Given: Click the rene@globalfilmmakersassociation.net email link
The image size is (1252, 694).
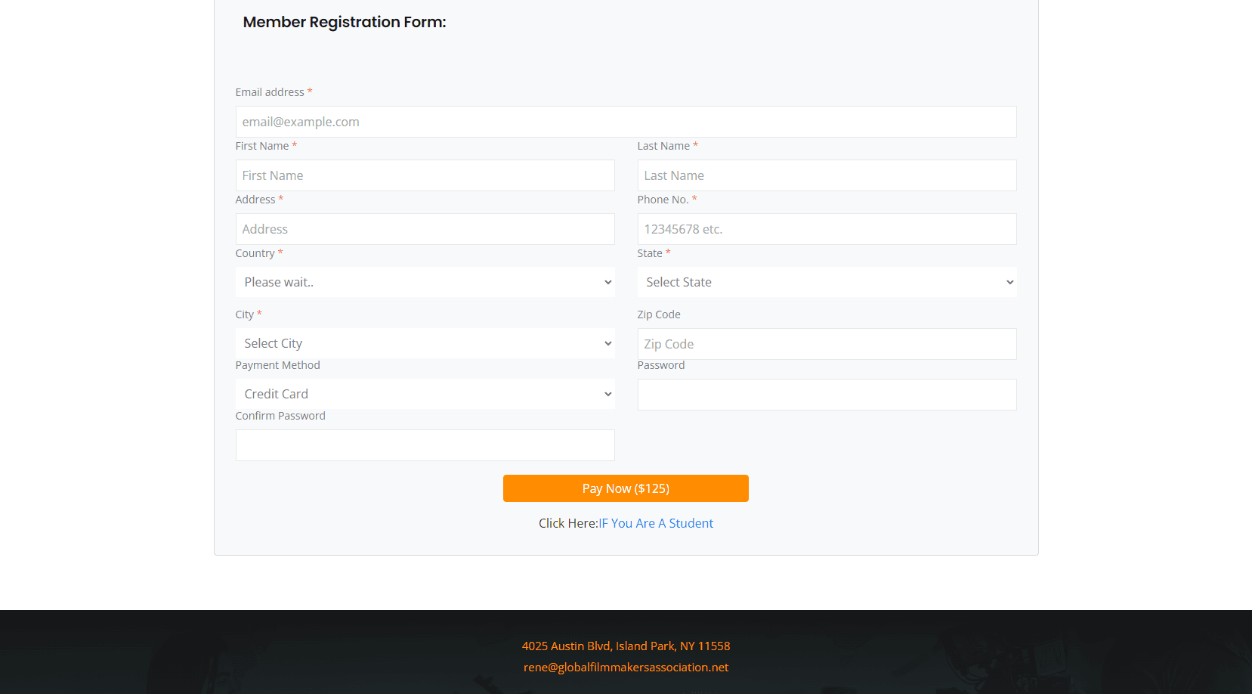Looking at the screenshot, I should tap(626, 667).
